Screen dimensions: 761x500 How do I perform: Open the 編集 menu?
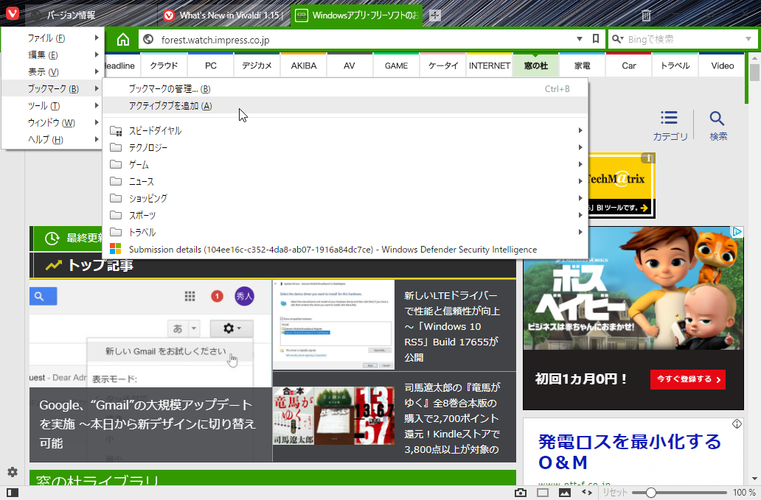(52, 54)
